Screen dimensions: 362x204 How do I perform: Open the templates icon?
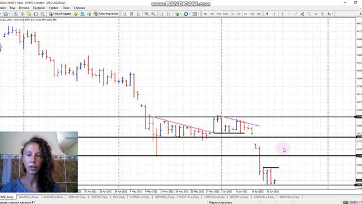195,14
